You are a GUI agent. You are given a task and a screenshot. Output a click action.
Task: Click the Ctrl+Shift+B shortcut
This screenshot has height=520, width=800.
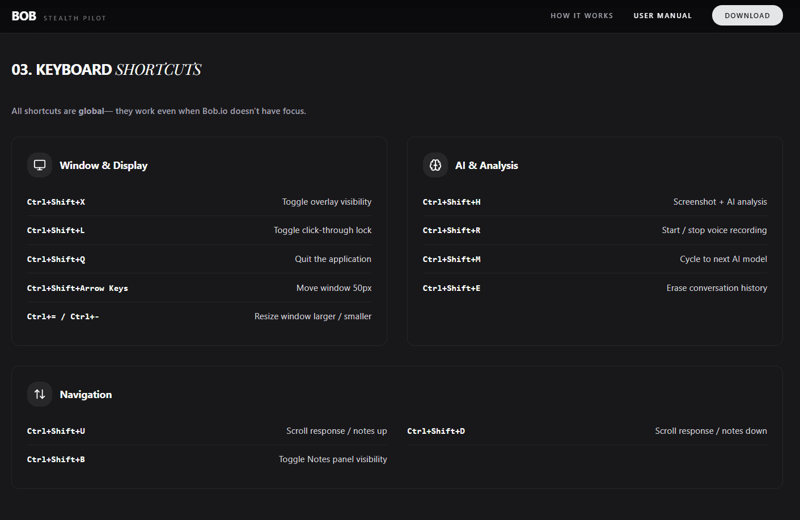[56, 459]
